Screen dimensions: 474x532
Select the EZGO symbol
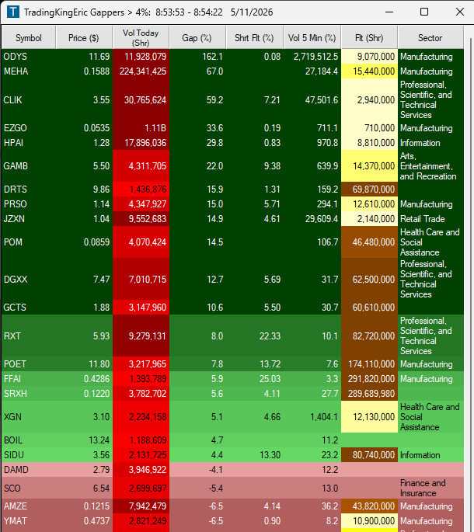pyautogui.click(x=16, y=128)
